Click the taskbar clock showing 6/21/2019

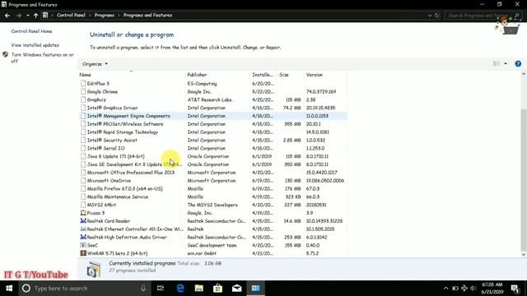click(492, 289)
